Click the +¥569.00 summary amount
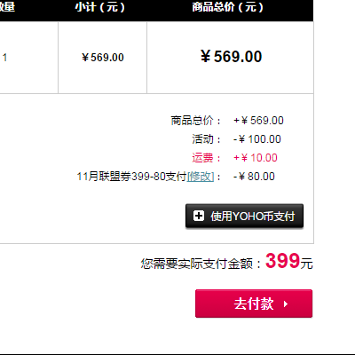Viewport: 355px width, 355px height. 258,121
